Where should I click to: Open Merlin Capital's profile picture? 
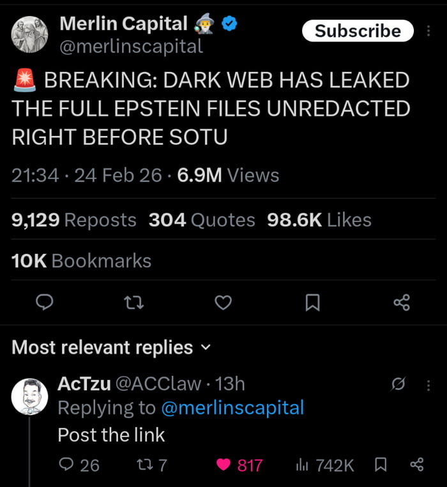(31, 33)
